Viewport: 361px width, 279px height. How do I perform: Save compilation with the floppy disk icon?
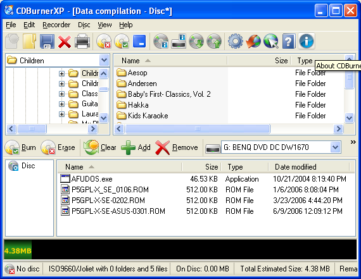(47, 41)
